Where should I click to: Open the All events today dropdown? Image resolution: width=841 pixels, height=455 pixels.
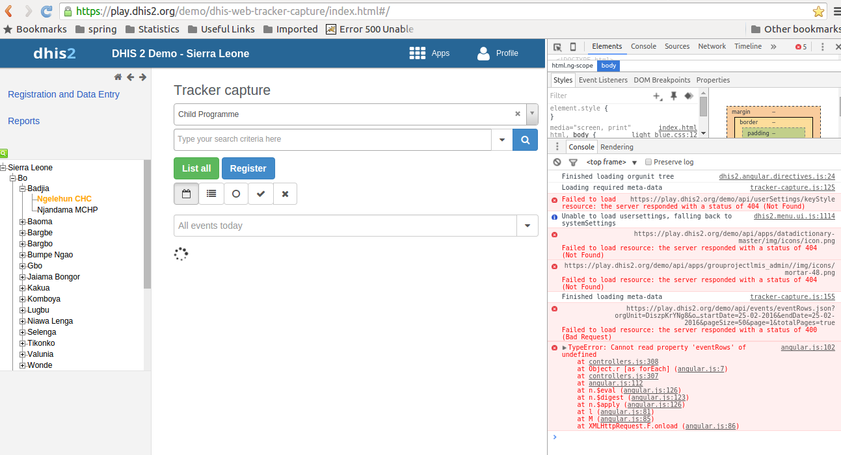pyautogui.click(x=527, y=226)
